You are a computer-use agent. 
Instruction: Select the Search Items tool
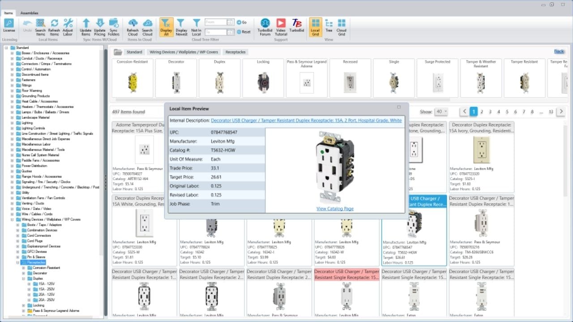[41, 27]
